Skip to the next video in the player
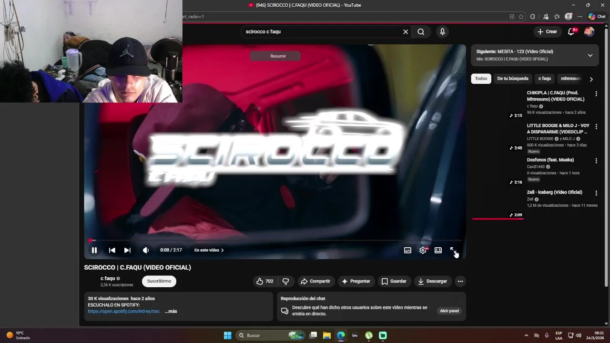The height and width of the screenshot is (343, 610). 127,250
